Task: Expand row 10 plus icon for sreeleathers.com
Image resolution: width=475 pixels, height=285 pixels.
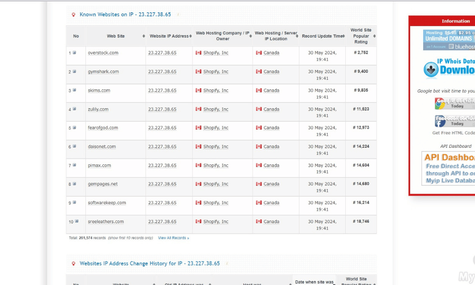Action: 76,221
